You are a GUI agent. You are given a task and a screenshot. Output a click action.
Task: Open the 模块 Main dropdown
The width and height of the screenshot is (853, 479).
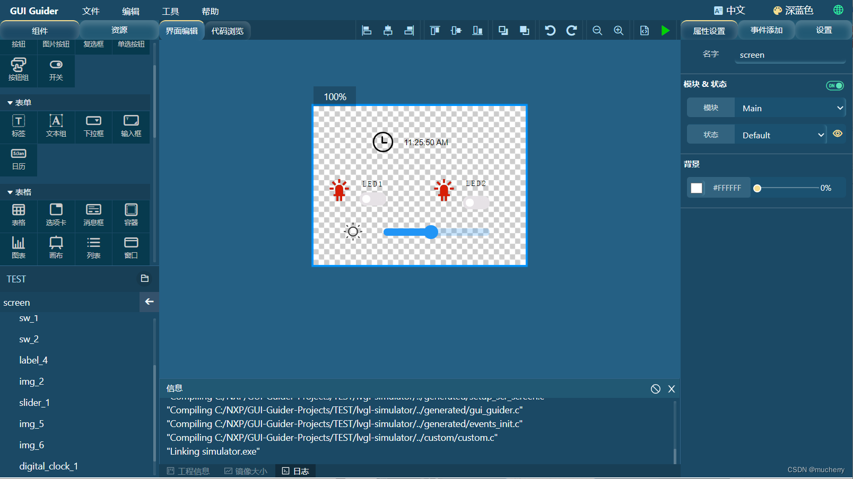(x=790, y=108)
